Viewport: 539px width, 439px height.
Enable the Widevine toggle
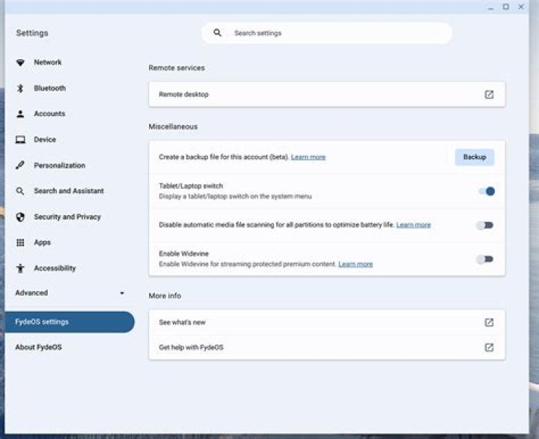(485, 259)
